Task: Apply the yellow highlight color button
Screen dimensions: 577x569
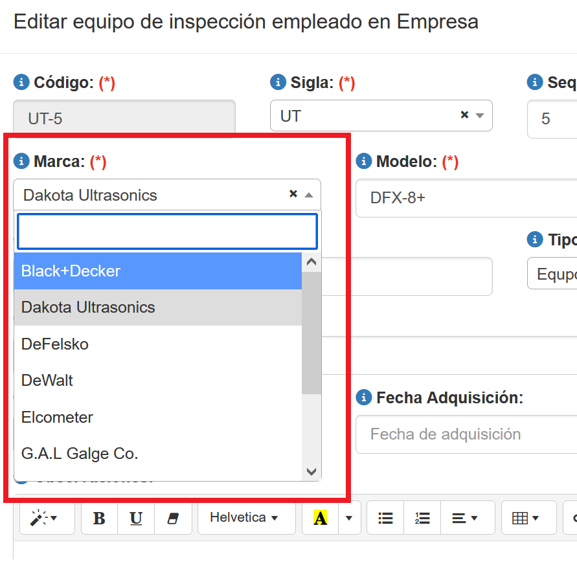Action: (320, 518)
